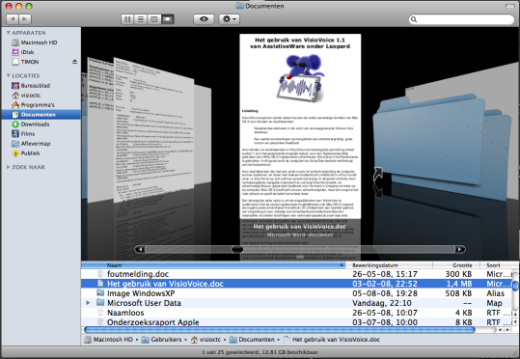Click Cover Flow right scroll arrow

[460, 249]
